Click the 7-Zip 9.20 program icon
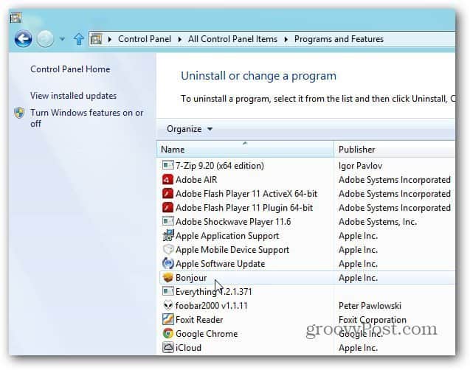Viewport: 470px width, 370px height. pyautogui.click(x=168, y=165)
